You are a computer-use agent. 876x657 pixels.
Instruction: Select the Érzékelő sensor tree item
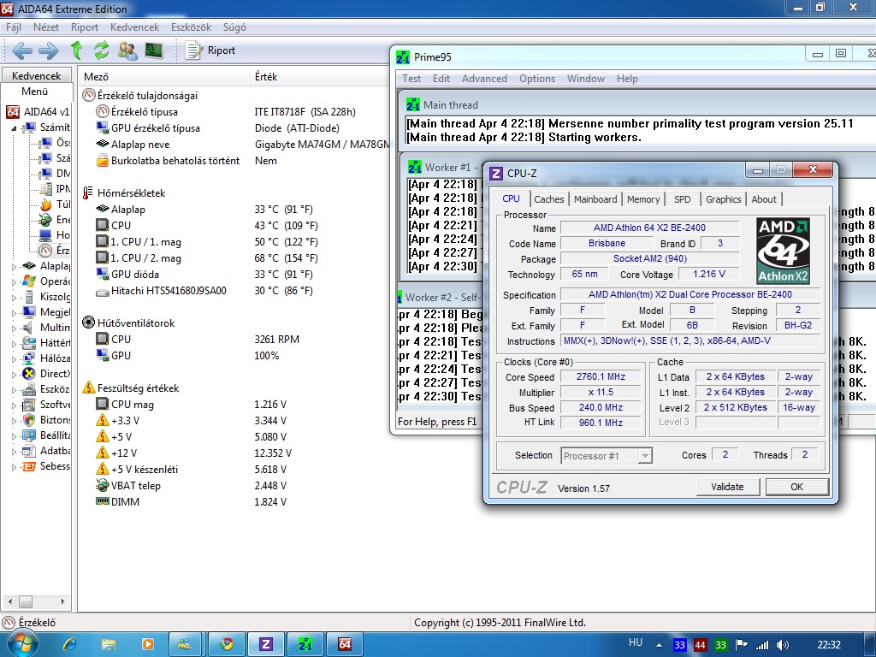(x=54, y=251)
